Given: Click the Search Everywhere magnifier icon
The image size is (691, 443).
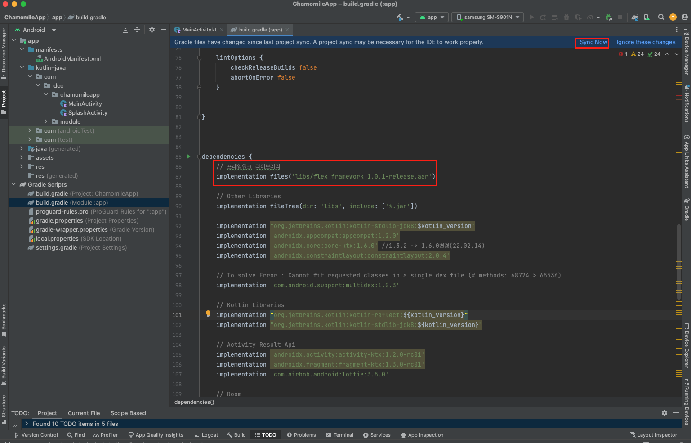Looking at the screenshot, I should (x=661, y=17).
